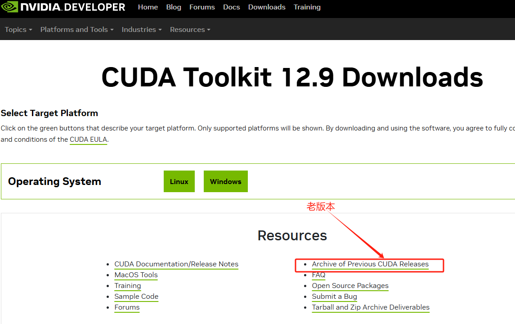Image resolution: width=515 pixels, height=324 pixels.
Task: Click the NVIDIA Developer logo
Action: tap(63, 7)
